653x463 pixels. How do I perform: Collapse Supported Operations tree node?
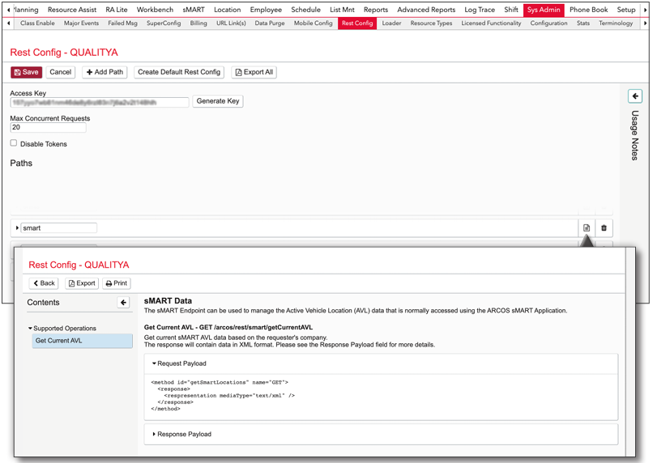(30, 328)
